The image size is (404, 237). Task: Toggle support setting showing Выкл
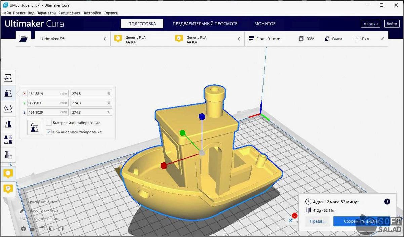(333, 39)
